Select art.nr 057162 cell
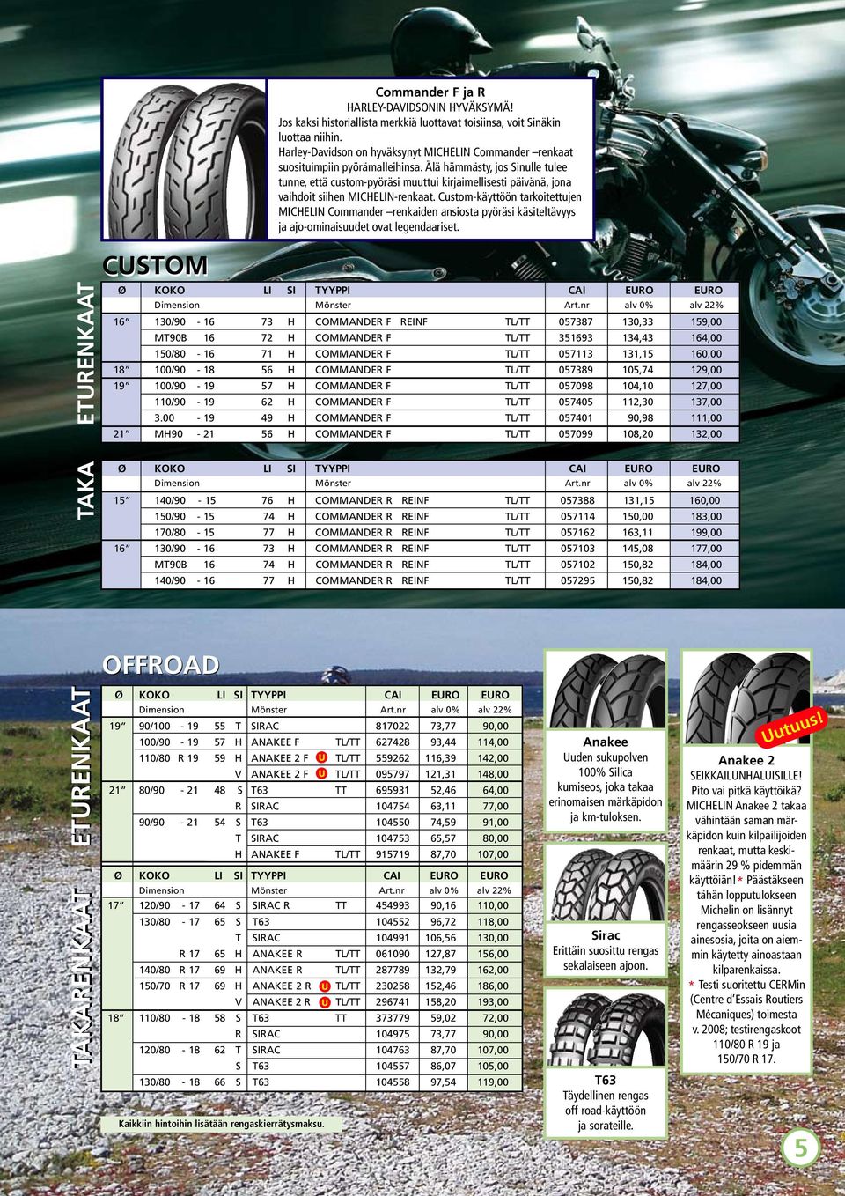 577,533
